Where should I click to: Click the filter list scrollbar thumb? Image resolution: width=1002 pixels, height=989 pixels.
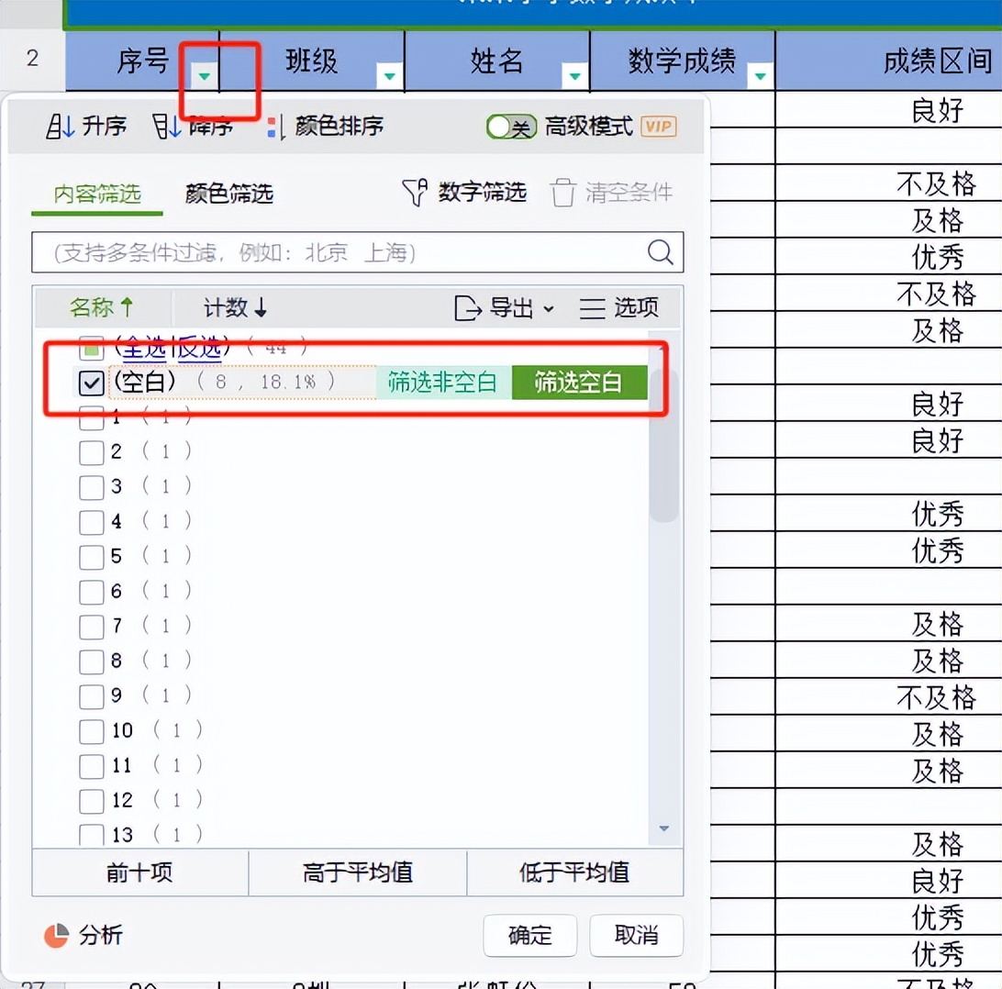(x=663, y=446)
